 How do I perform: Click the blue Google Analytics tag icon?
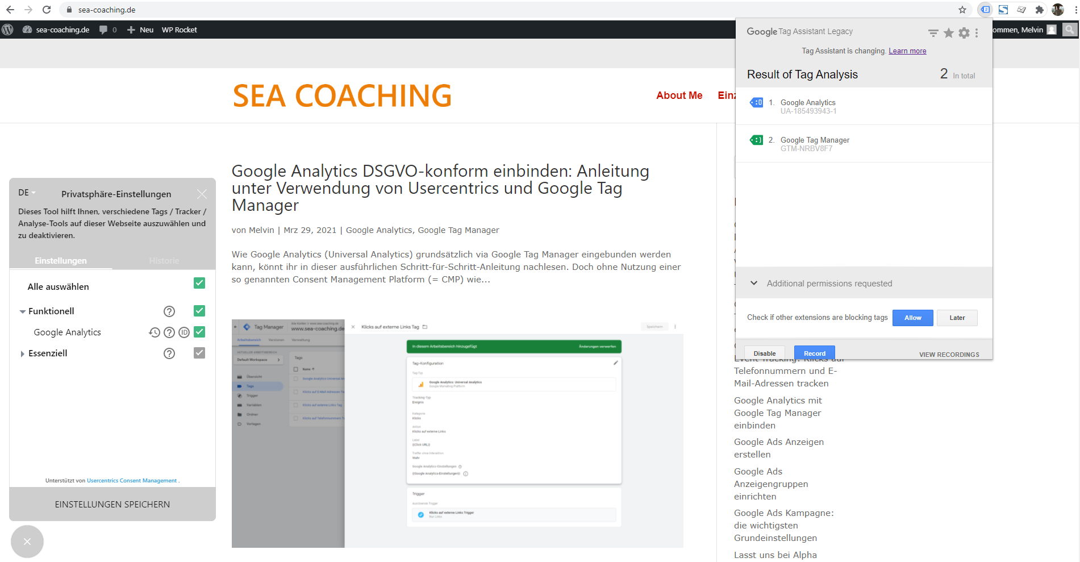tap(757, 102)
